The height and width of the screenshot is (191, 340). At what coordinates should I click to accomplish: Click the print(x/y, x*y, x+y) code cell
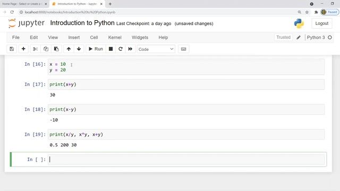[x=186, y=134]
